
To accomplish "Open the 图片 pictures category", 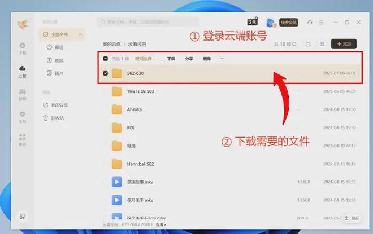I will pyautogui.click(x=55, y=73).
